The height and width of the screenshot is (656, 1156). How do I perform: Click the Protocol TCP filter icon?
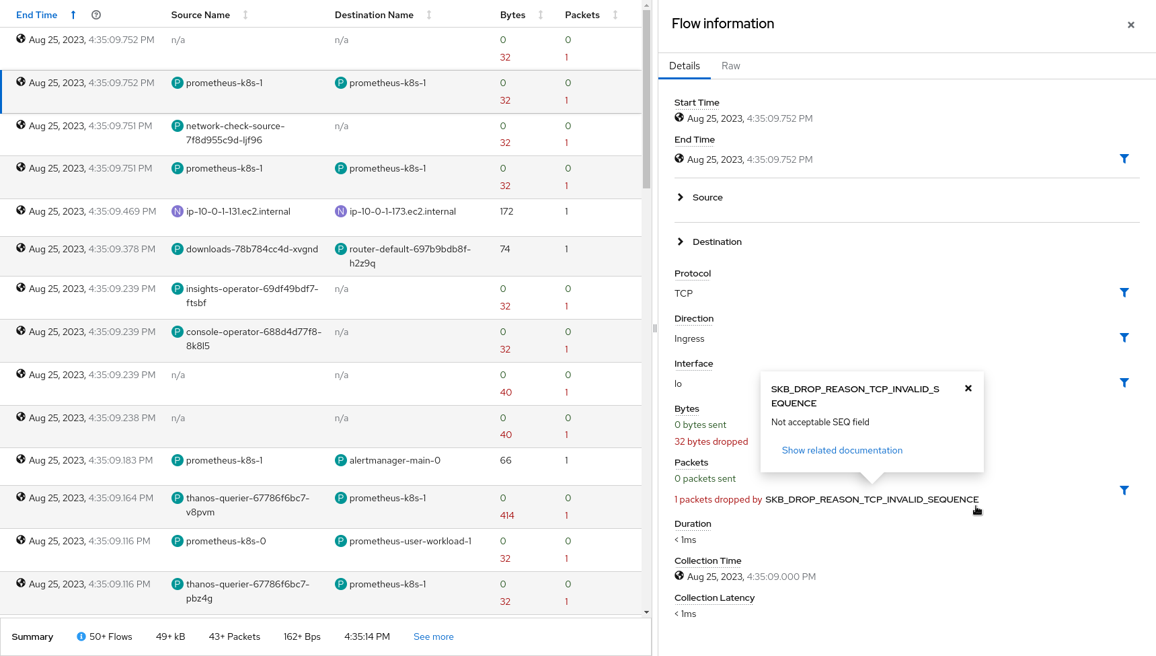[1124, 293]
